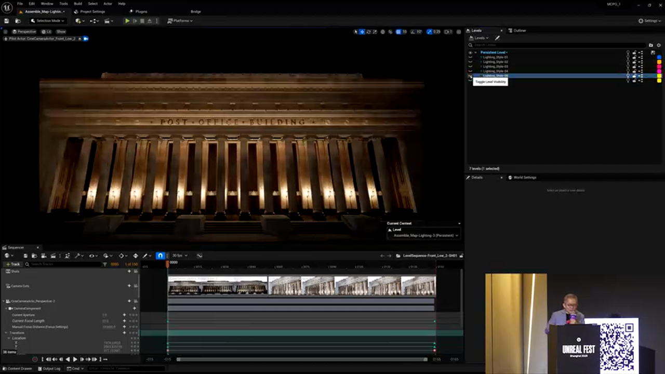Open the Selection Mode dropdown
Viewport: 665px width, 374px height.
pyautogui.click(x=47, y=21)
